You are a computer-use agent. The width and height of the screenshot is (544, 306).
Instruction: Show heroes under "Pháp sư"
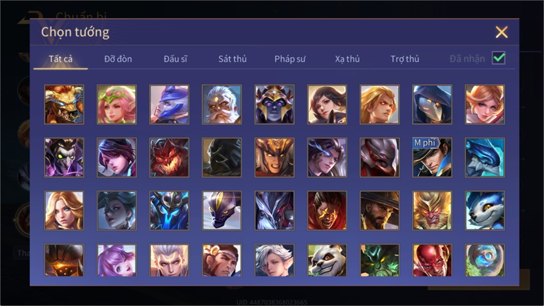click(x=290, y=59)
